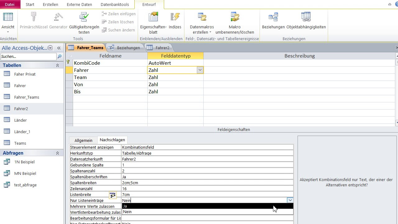Click the Zeilenanzahl 16 value
This screenshot has height=224, width=398.
[x=207, y=189]
